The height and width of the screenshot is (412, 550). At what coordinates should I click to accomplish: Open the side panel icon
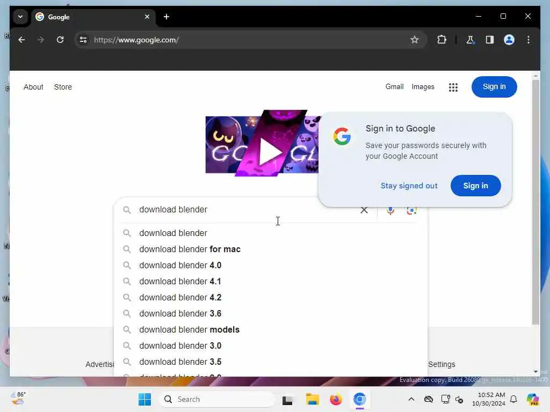coord(490,40)
